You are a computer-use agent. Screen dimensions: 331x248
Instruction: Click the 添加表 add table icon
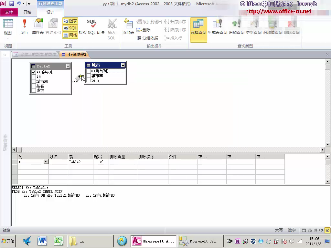(x=128, y=27)
